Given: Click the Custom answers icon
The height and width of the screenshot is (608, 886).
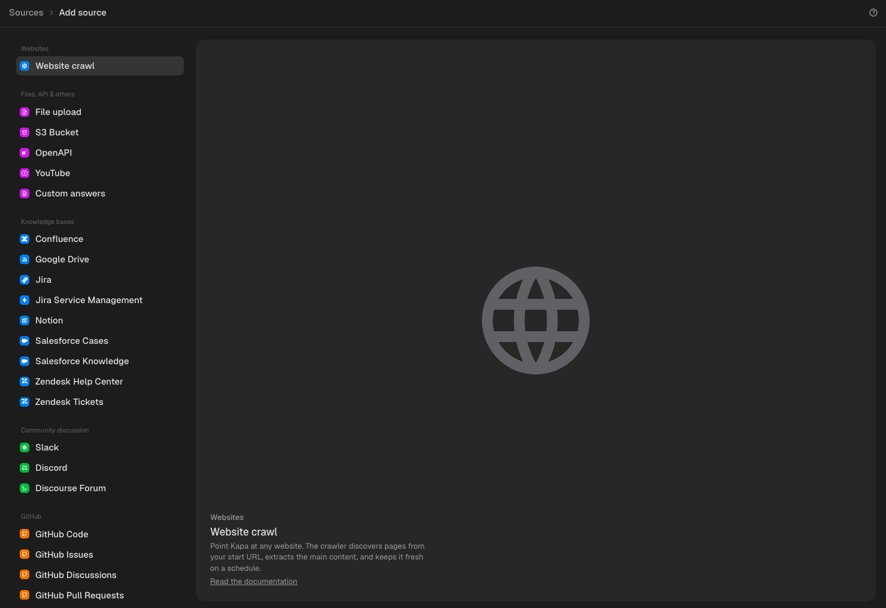Looking at the screenshot, I should [x=25, y=193].
